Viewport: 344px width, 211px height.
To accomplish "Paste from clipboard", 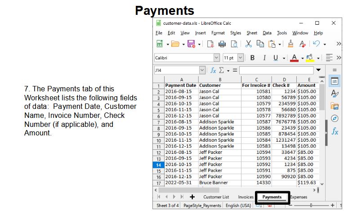I will click(x=272, y=44).
